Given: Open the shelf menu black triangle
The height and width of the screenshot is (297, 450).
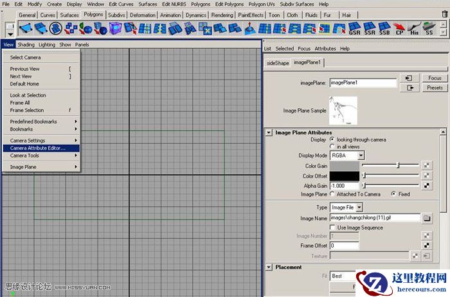Looking at the screenshot, I should (10, 35).
